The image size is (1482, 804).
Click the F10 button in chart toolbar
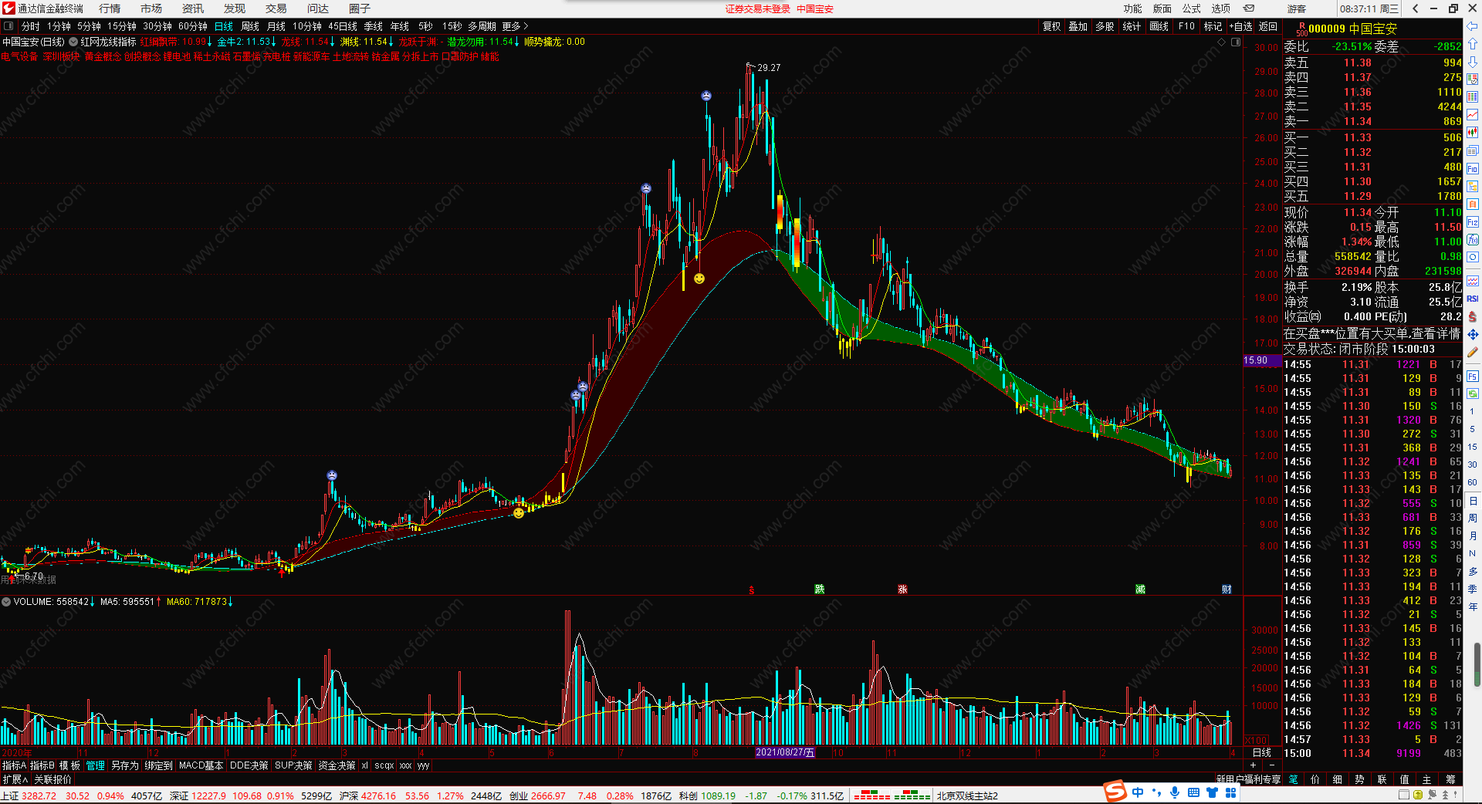1186,26
